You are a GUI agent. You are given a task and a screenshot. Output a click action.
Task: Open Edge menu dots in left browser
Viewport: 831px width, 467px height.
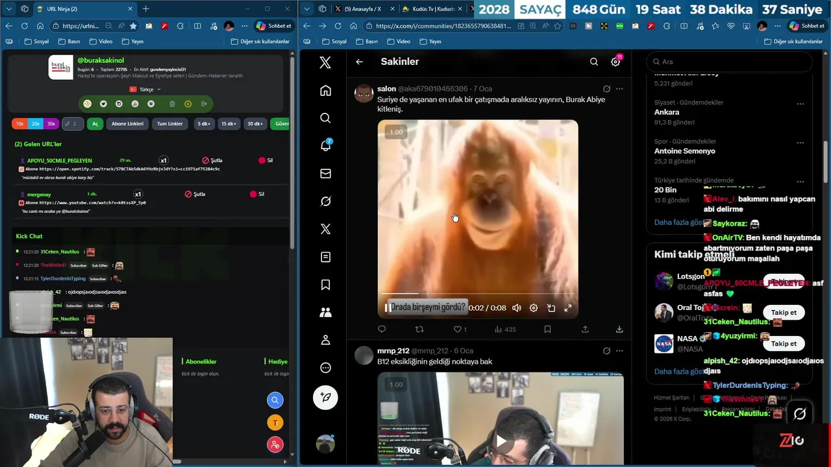point(244,26)
